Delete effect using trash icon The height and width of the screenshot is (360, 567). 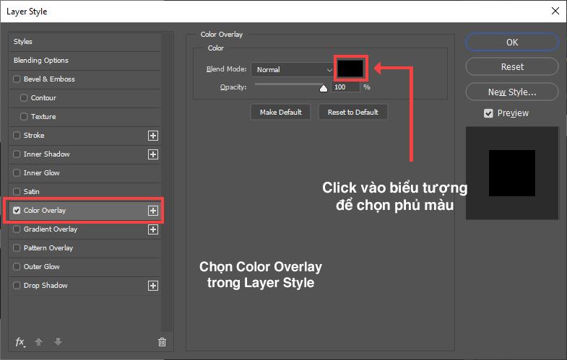162,341
